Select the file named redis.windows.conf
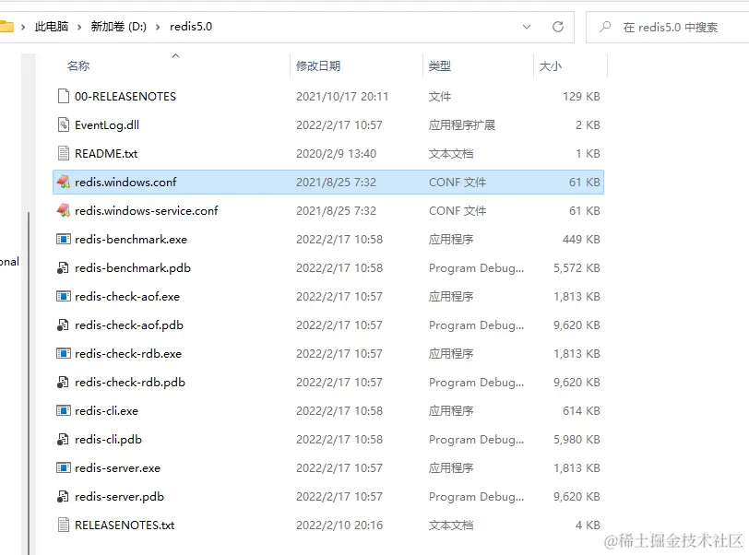749x555 pixels. [x=125, y=182]
